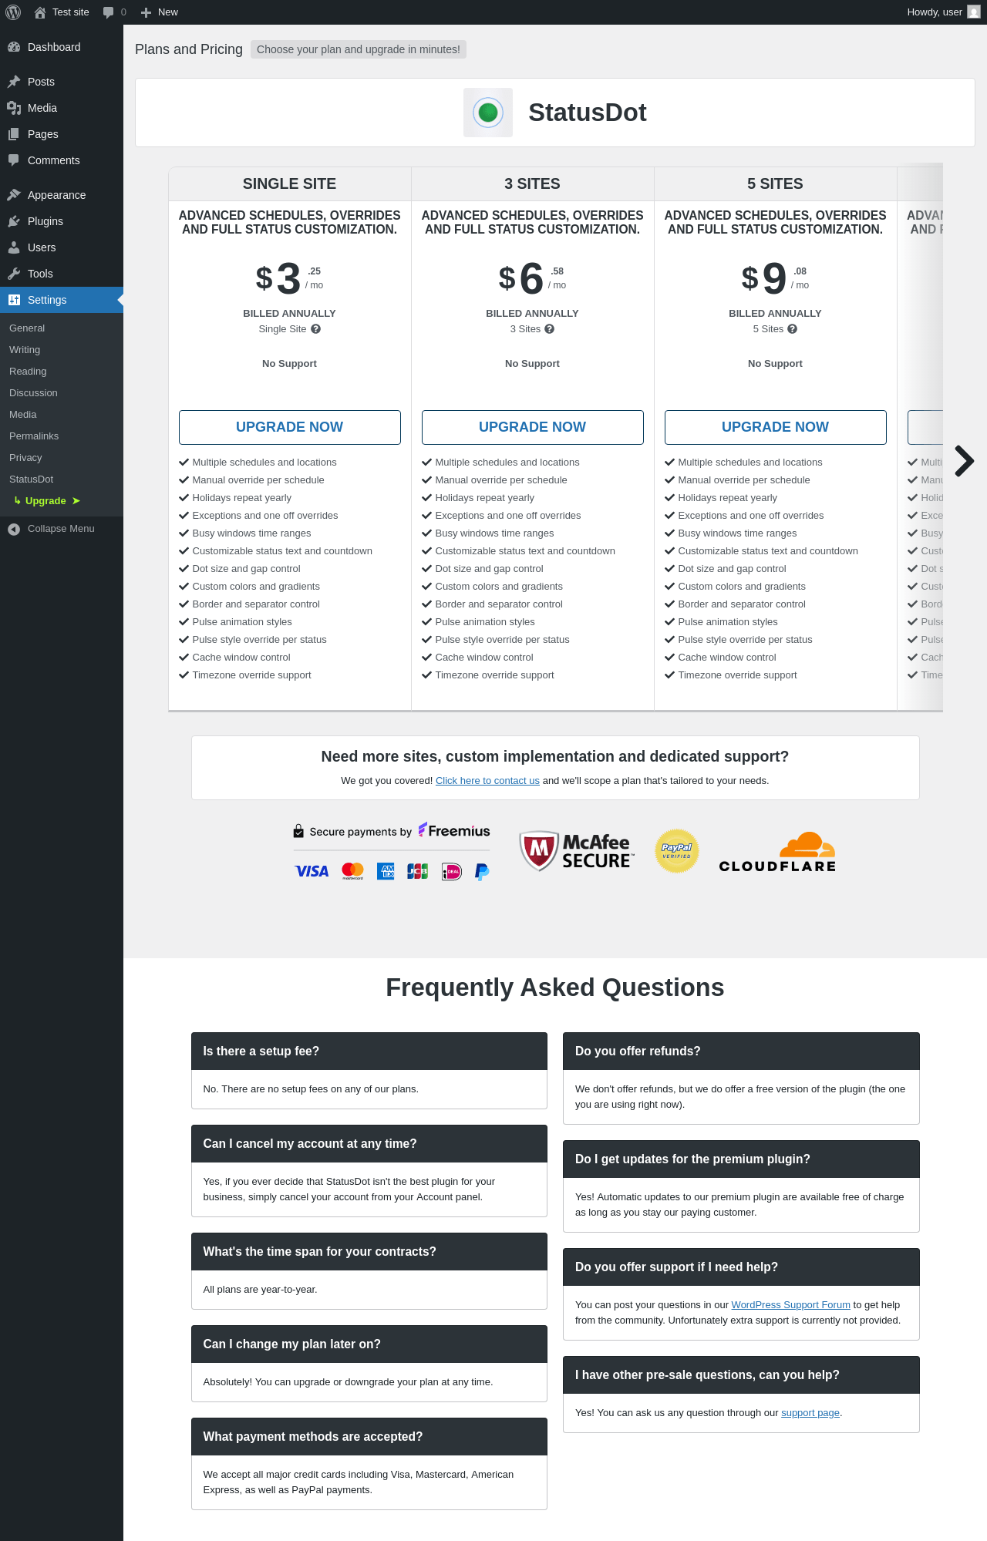Open Appearance menu
The height and width of the screenshot is (1541, 987).
(x=62, y=195)
